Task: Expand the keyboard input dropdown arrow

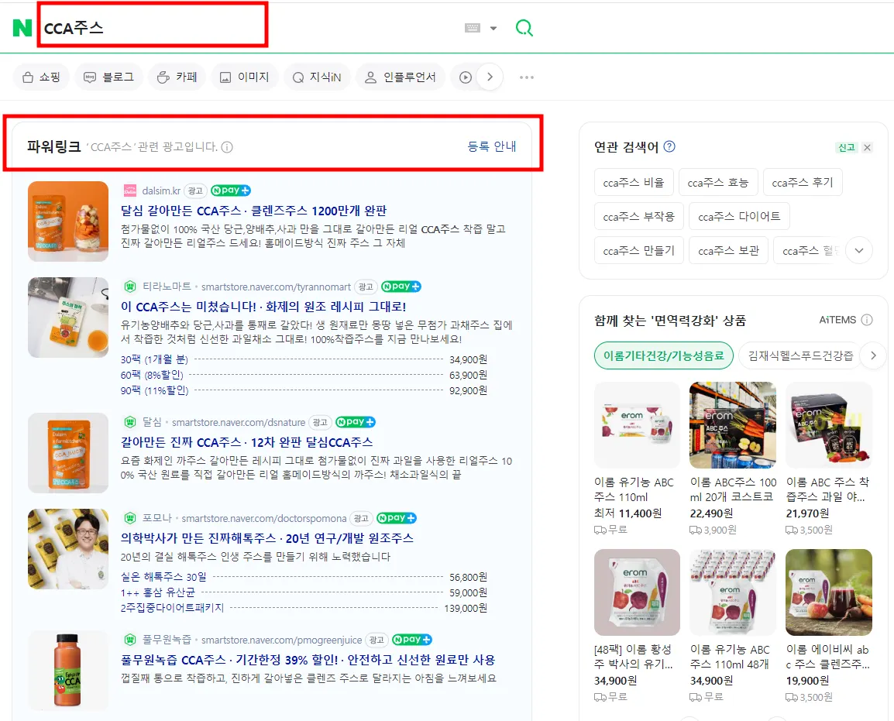Action: 493,28
